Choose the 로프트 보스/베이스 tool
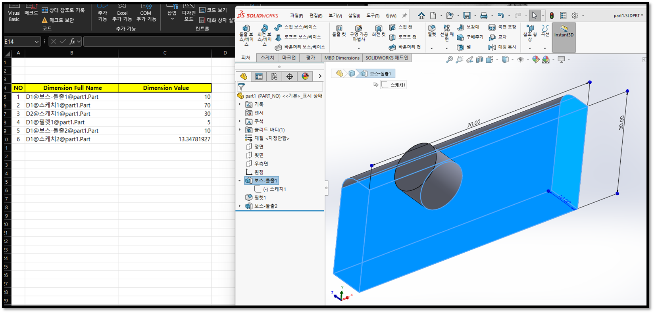 click(298, 37)
